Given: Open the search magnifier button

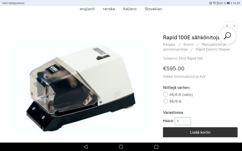Looking at the screenshot, I should 227,36.
